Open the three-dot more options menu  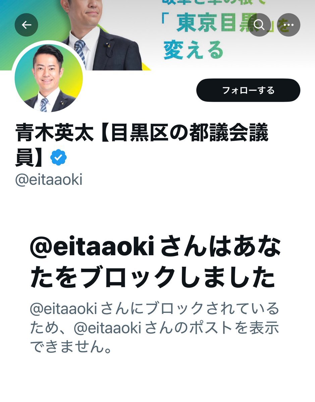pyautogui.click(x=288, y=25)
